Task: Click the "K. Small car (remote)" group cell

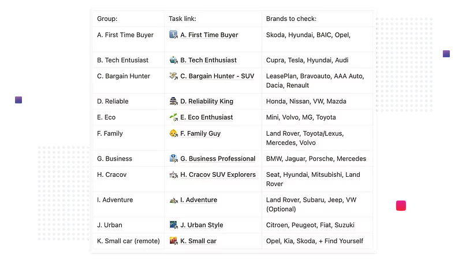Action: click(x=128, y=241)
